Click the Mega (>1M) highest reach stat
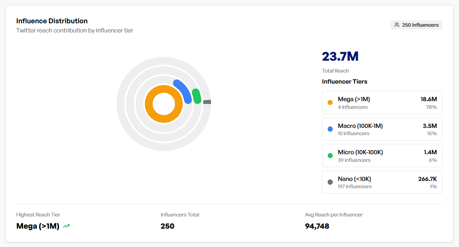 [37, 226]
